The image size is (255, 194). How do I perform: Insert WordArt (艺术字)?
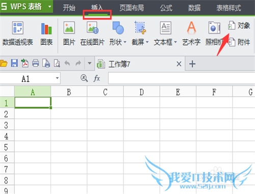click(191, 34)
